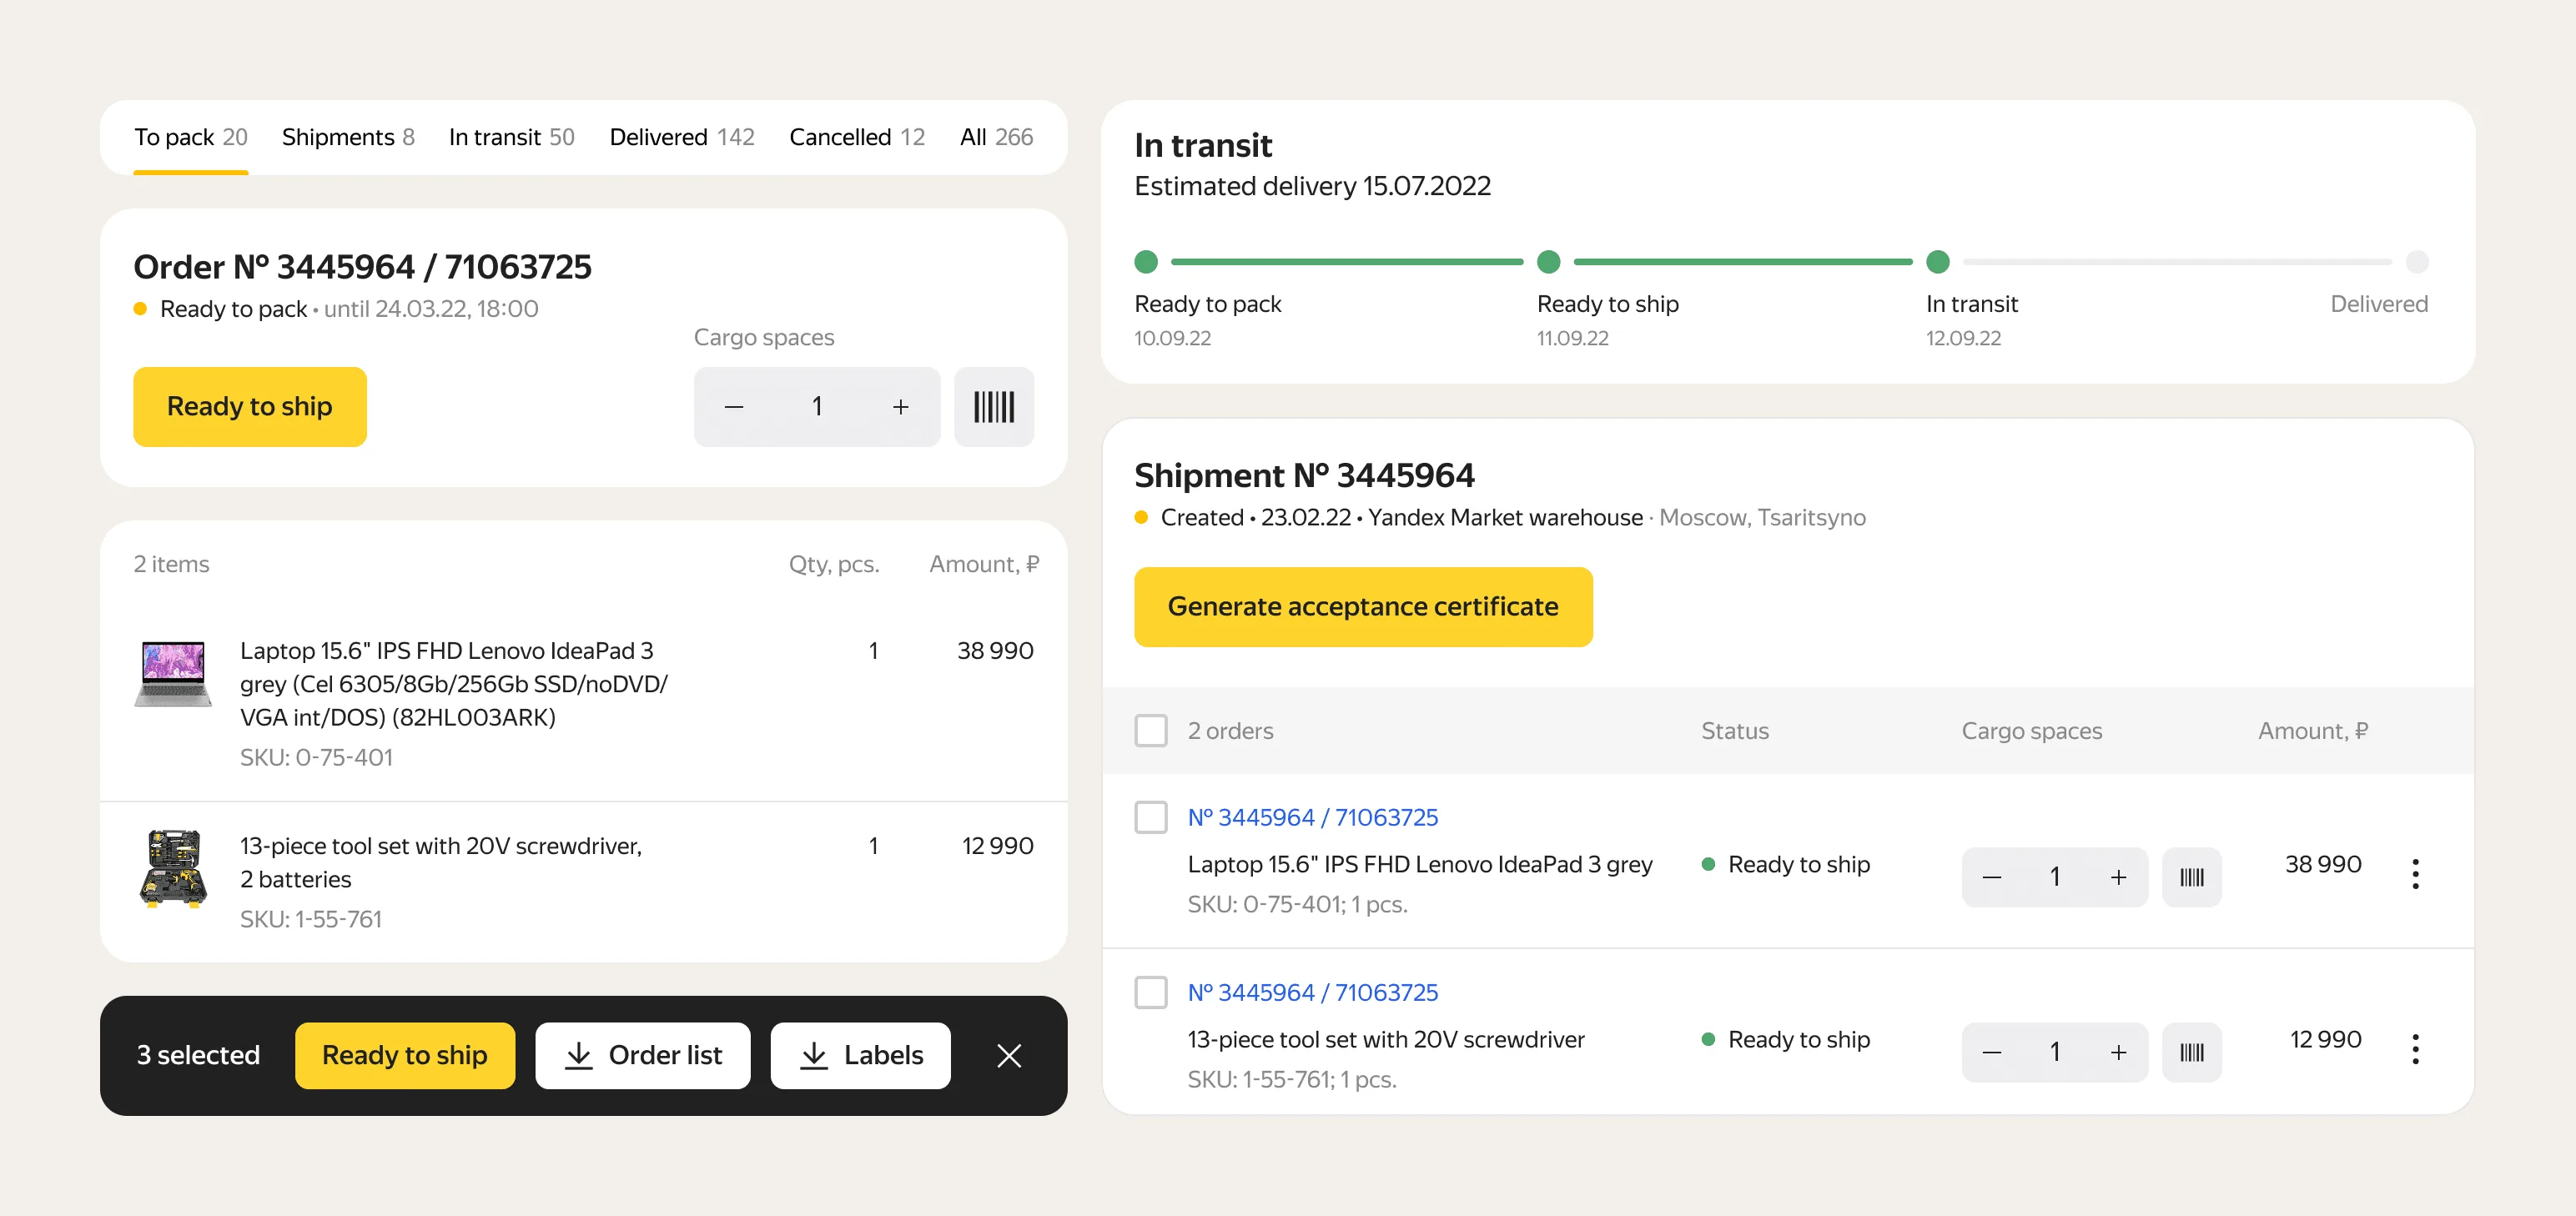The image size is (2576, 1216).
Task: Open more options for 12 990 order
Action: coord(2415,1049)
